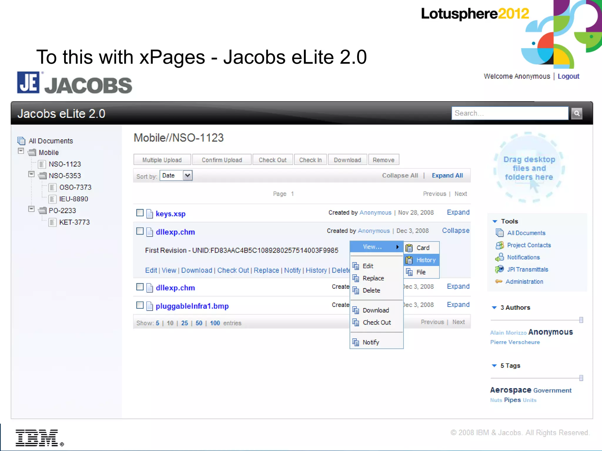This screenshot has height=451, width=602.
Task: Collapse the NSO-5353 tree node
Action: [x=31, y=174]
